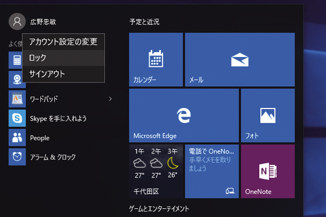Open the メール tile

[240, 60]
